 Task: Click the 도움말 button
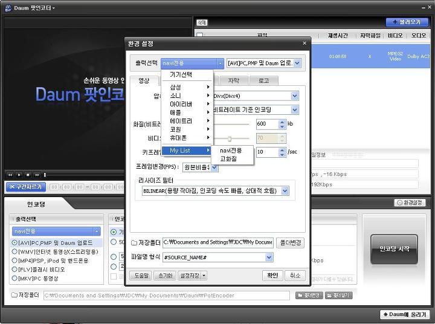pos(141,276)
